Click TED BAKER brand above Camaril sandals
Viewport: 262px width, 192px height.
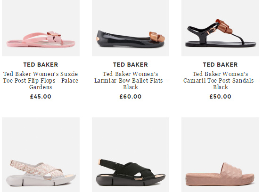click(220, 65)
